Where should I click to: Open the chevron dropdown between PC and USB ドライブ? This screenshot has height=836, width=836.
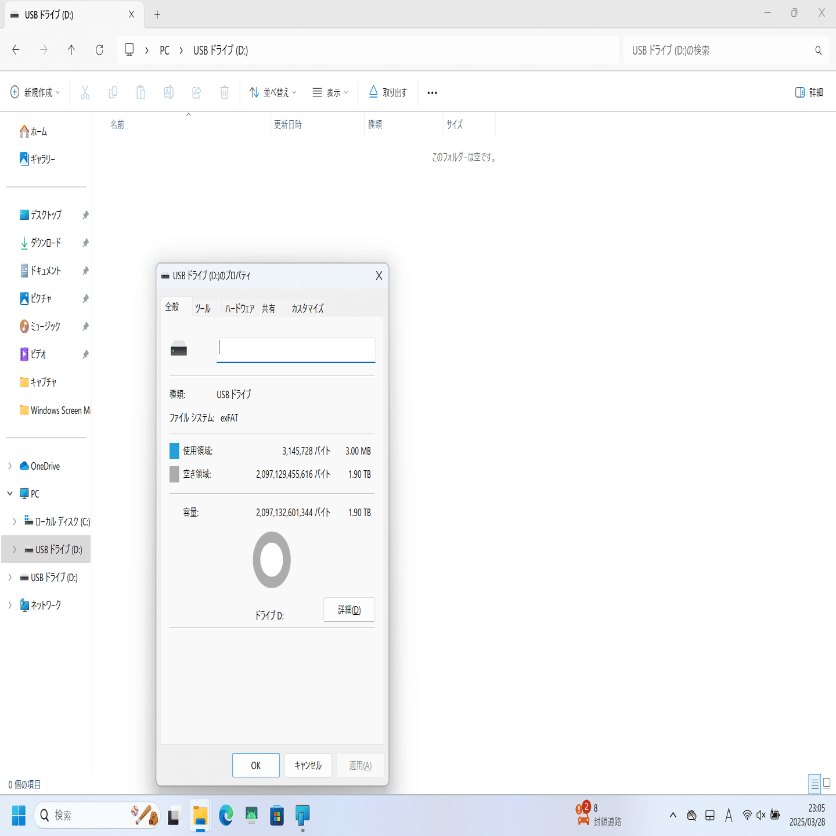pos(181,51)
